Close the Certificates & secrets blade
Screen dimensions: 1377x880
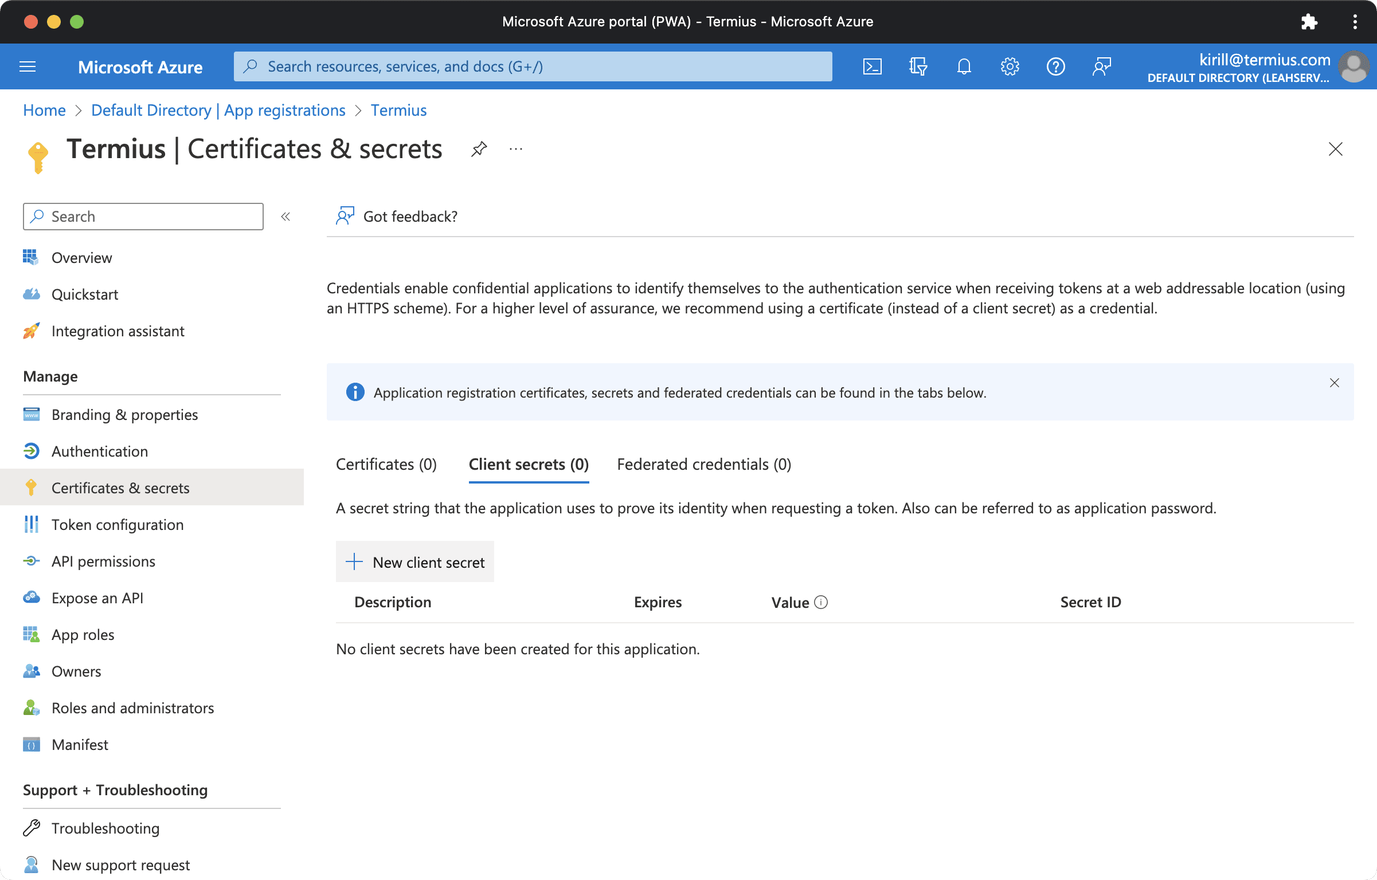[1335, 150]
